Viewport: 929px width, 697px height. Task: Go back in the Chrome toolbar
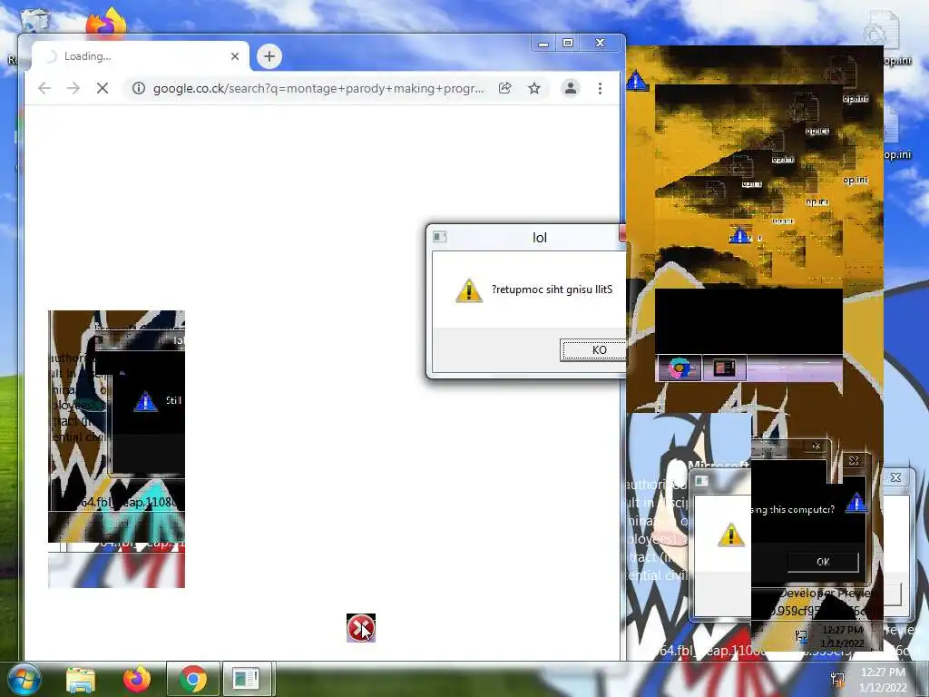[44, 88]
